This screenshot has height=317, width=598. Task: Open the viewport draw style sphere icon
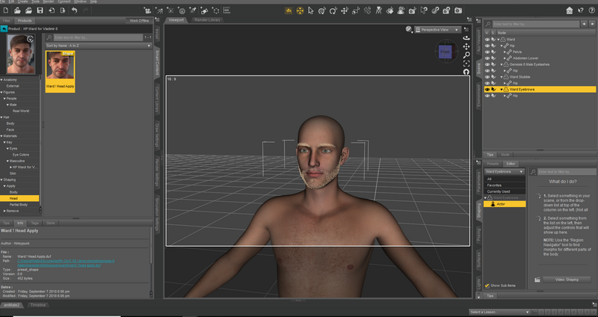[409, 29]
